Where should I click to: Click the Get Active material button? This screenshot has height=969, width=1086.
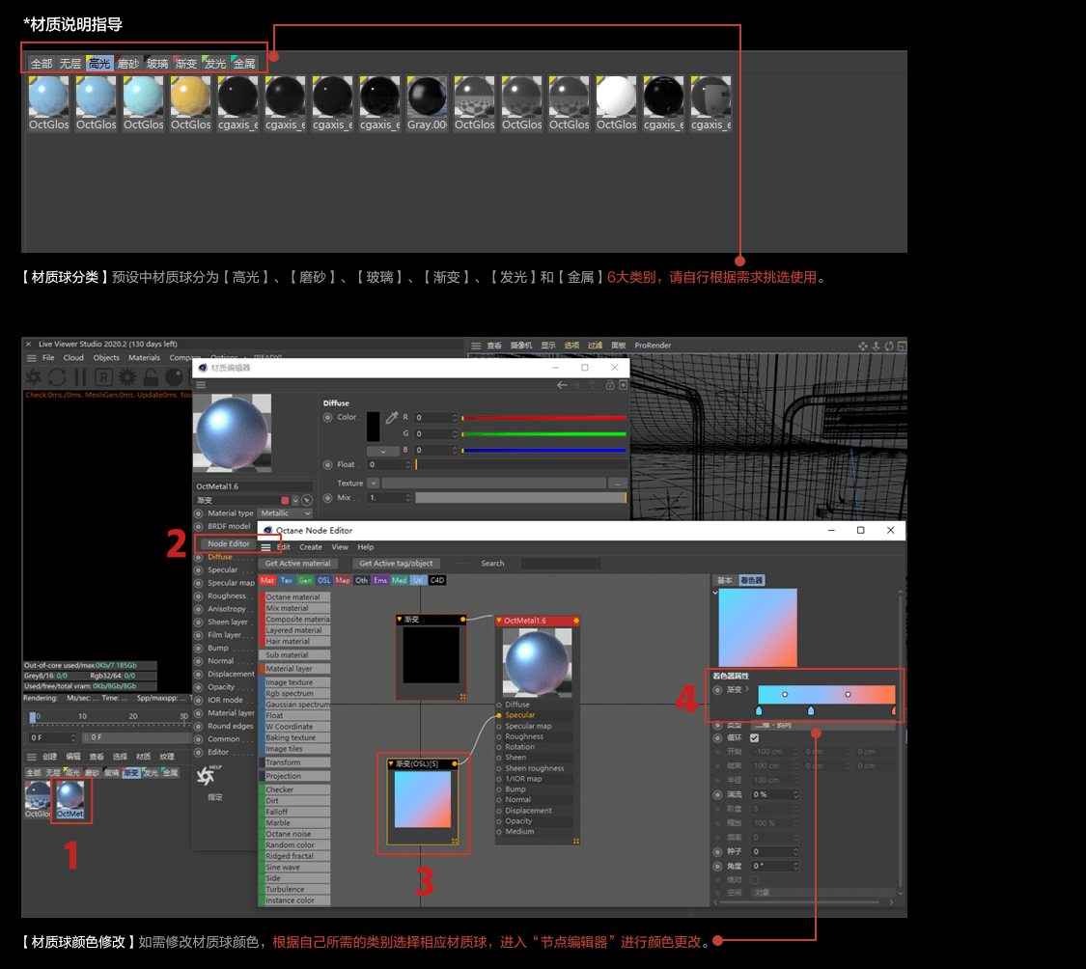(x=298, y=564)
